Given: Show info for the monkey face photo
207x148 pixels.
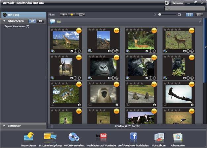Looking at the screenshot, I should click(117, 105).
